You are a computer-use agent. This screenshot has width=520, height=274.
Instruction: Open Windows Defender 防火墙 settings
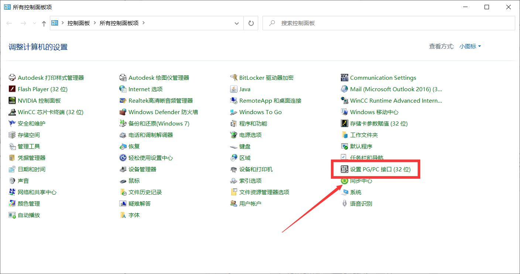(x=163, y=112)
